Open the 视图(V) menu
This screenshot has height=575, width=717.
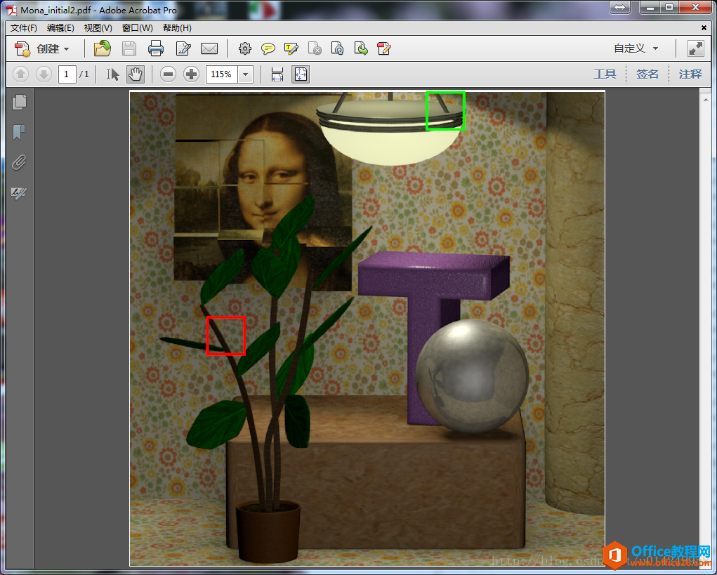98,28
